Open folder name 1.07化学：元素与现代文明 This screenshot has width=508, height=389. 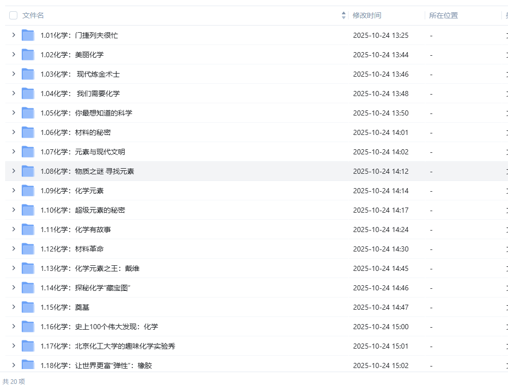click(83, 152)
